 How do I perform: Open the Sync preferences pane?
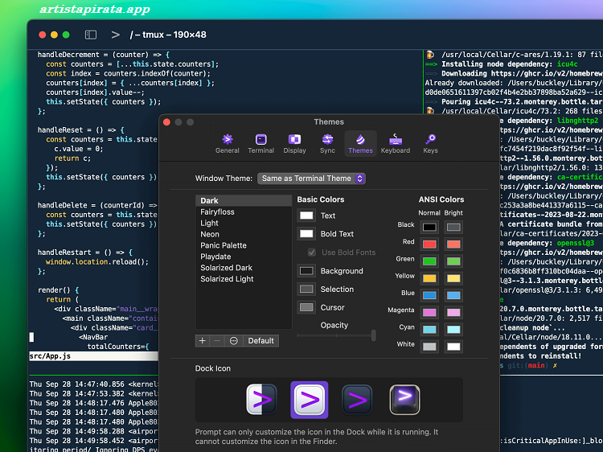pos(327,143)
